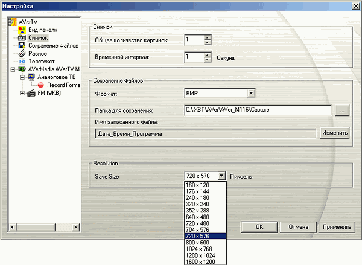Pick 1600 x 1200 save size
This screenshot has height=265, width=362.
point(198,261)
